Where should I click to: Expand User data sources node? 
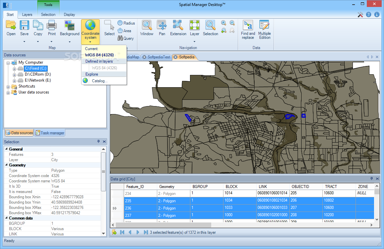tap(8, 93)
